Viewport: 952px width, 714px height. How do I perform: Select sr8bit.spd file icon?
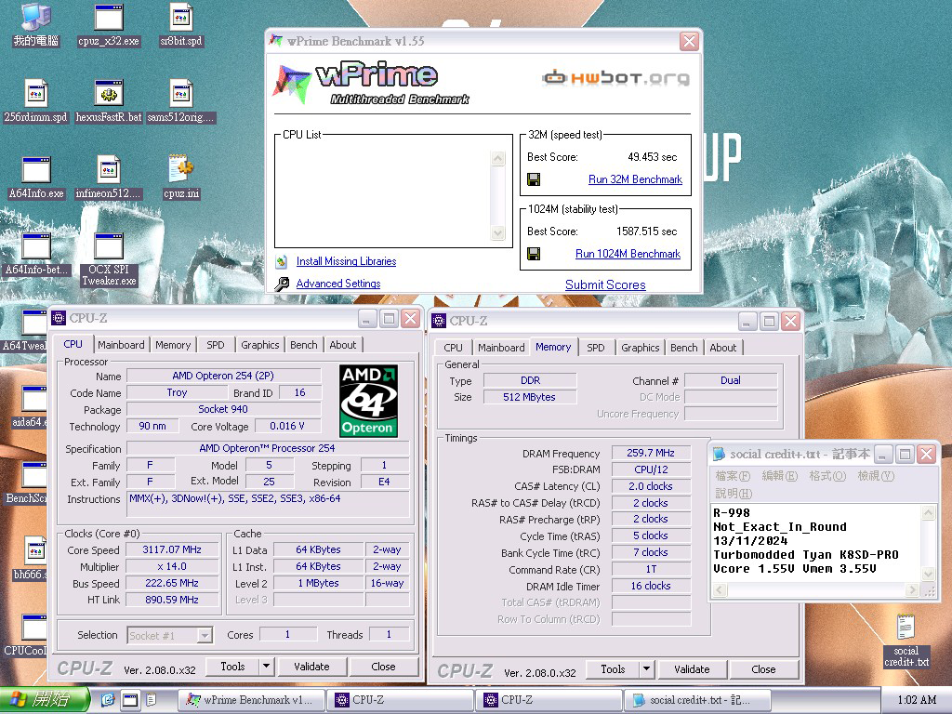181,24
